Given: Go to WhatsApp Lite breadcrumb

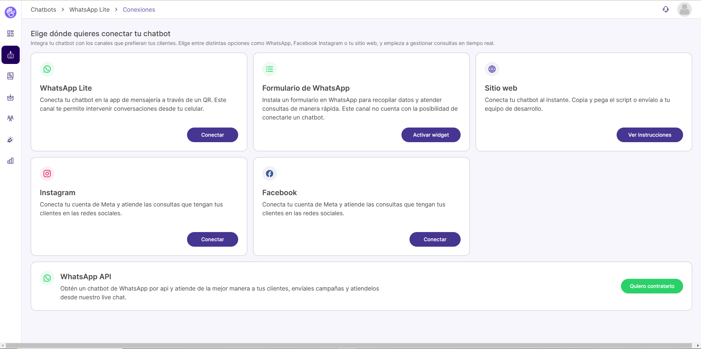Looking at the screenshot, I should click(89, 10).
